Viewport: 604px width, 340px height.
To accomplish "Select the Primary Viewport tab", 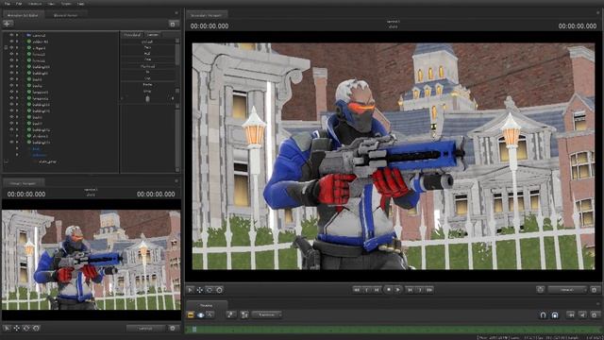I will [23, 183].
